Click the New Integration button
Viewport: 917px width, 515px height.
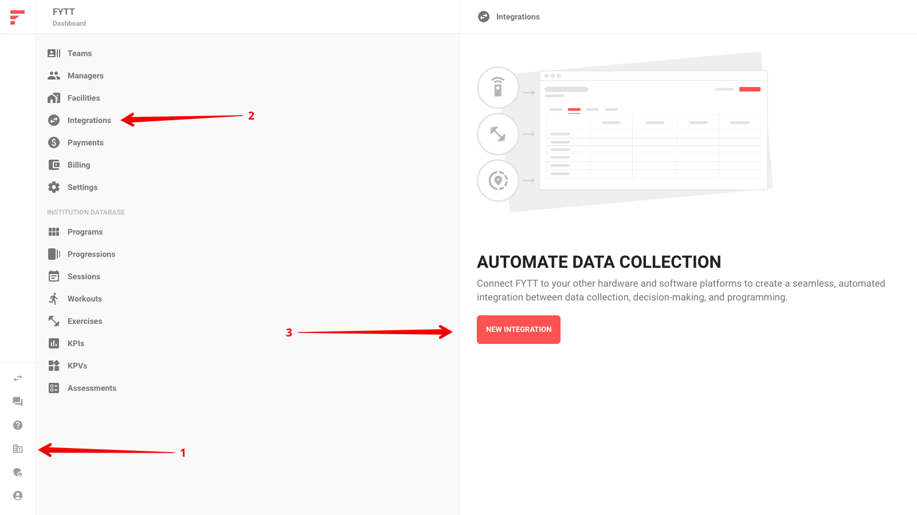tap(519, 330)
